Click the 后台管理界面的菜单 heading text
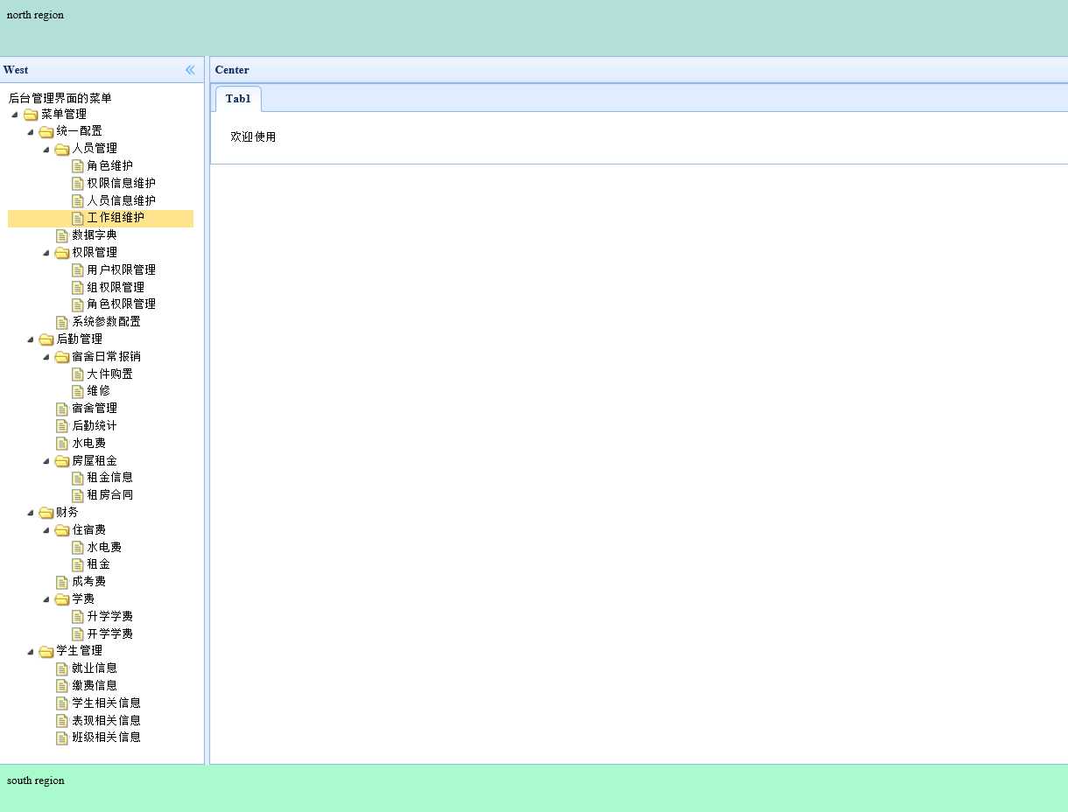 60,99
